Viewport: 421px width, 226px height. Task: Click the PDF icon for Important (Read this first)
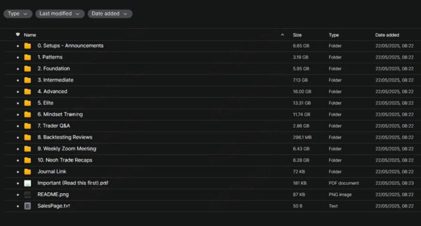point(27,183)
